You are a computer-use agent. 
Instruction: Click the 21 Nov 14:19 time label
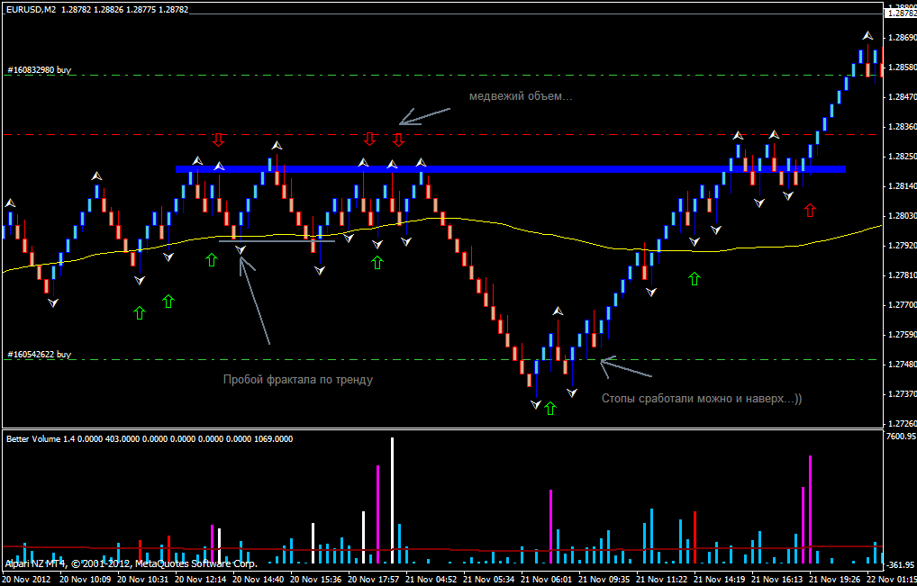point(720,580)
